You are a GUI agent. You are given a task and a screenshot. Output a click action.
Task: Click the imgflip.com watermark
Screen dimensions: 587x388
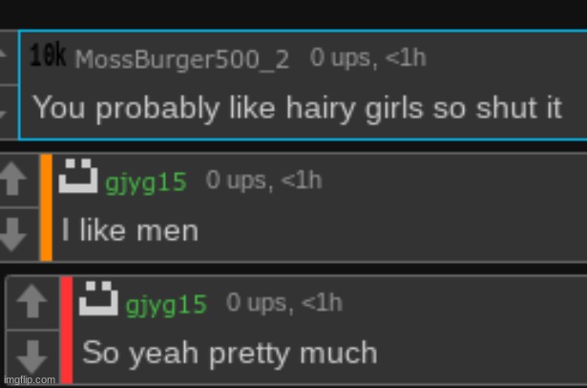(x=30, y=380)
